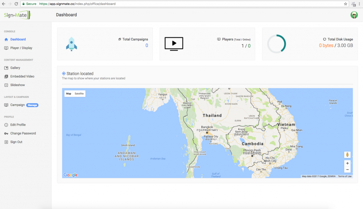Click the Embedded Video film icon

(x=6, y=77)
